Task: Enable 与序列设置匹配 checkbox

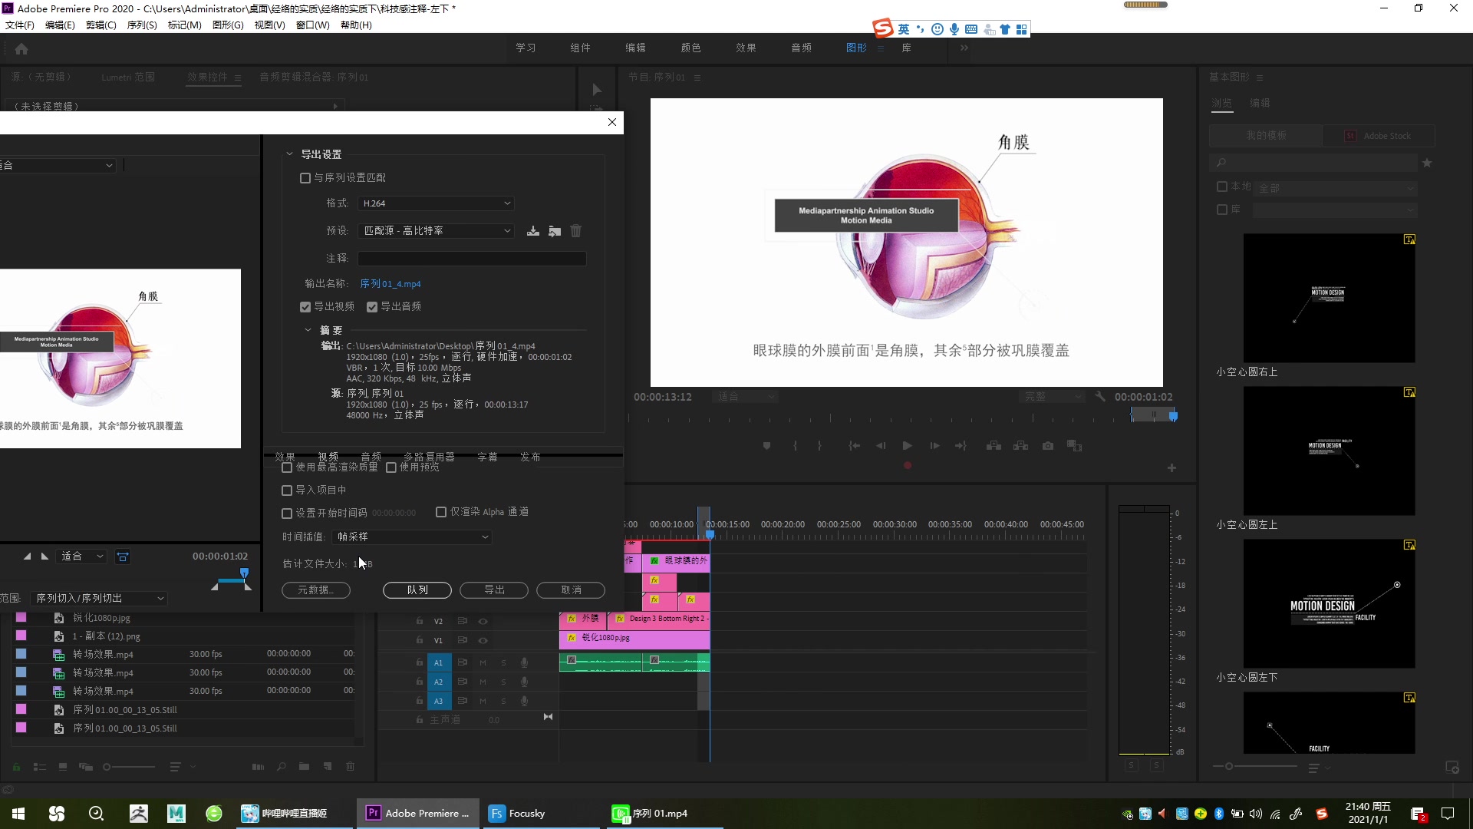Action: [x=305, y=178]
